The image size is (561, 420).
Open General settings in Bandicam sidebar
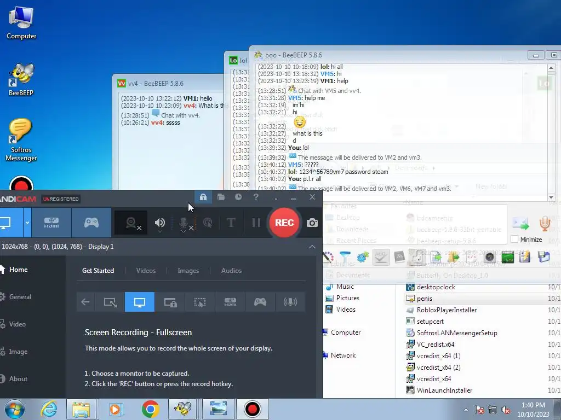(x=20, y=297)
